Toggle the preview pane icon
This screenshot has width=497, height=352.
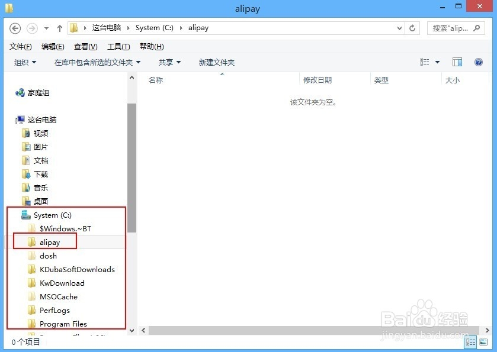457,62
